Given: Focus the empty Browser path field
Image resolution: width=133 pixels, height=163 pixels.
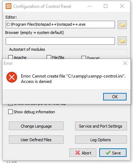Looking at the screenshot, I should (60, 41).
